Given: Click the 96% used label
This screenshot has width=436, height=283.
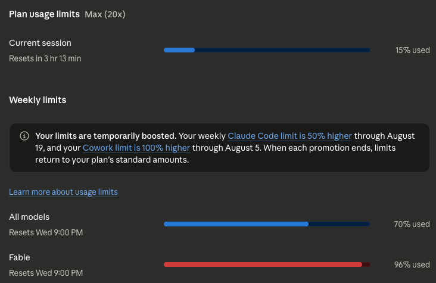Looking at the screenshot, I should click(412, 265).
